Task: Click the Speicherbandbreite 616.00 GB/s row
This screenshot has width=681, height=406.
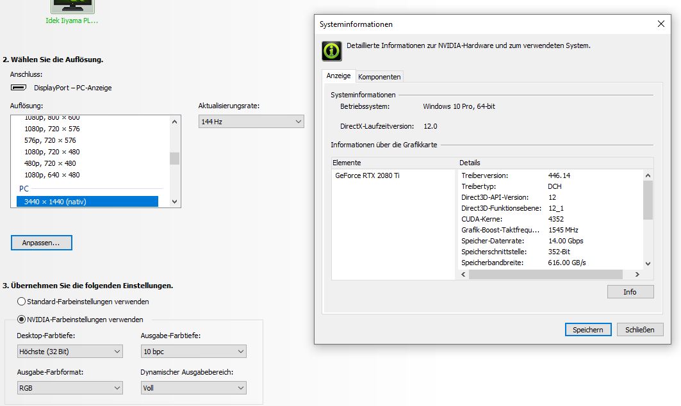Action: tap(551, 263)
